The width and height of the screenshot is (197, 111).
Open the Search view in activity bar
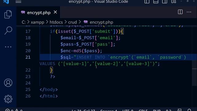8,30
